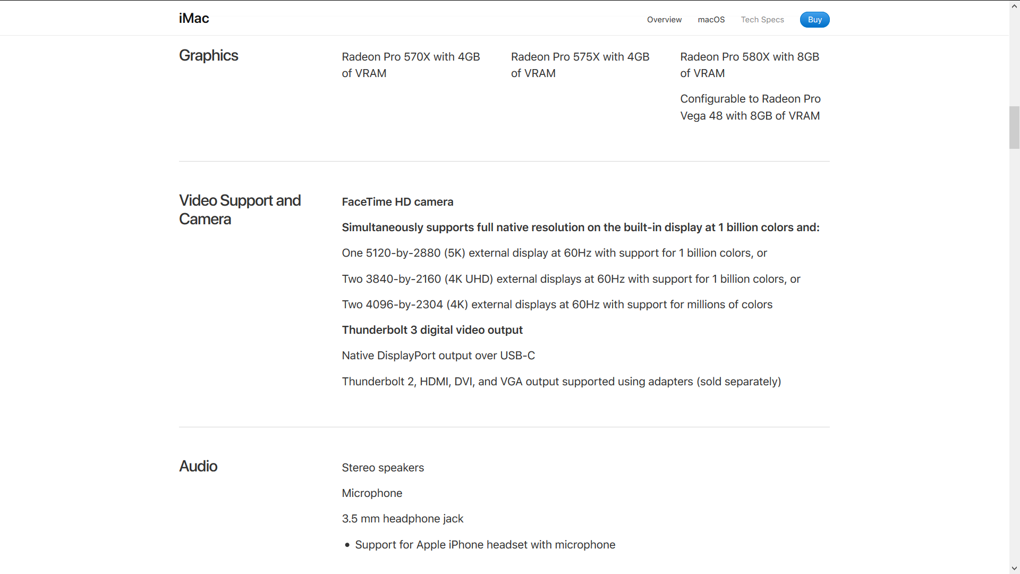Click the Radeon Pro 575X graphics text

[580, 65]
